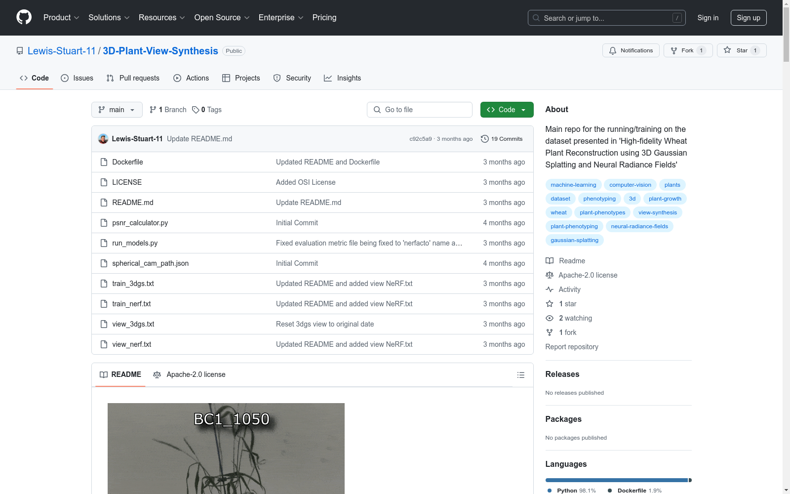Click the README outline list icon
Image resolution: width=790 pixels, height=494 pixels.
pyautogui.click(x=520, y=375)
